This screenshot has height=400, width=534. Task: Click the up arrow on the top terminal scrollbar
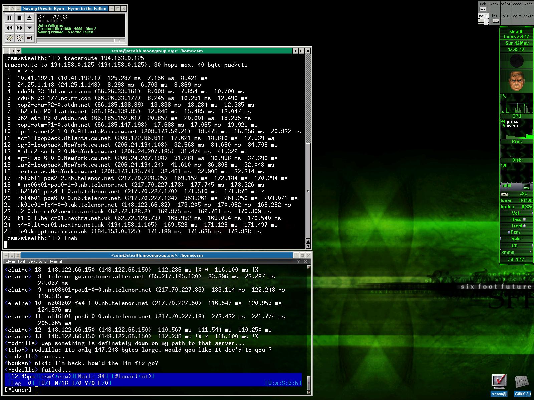point(308,241)
